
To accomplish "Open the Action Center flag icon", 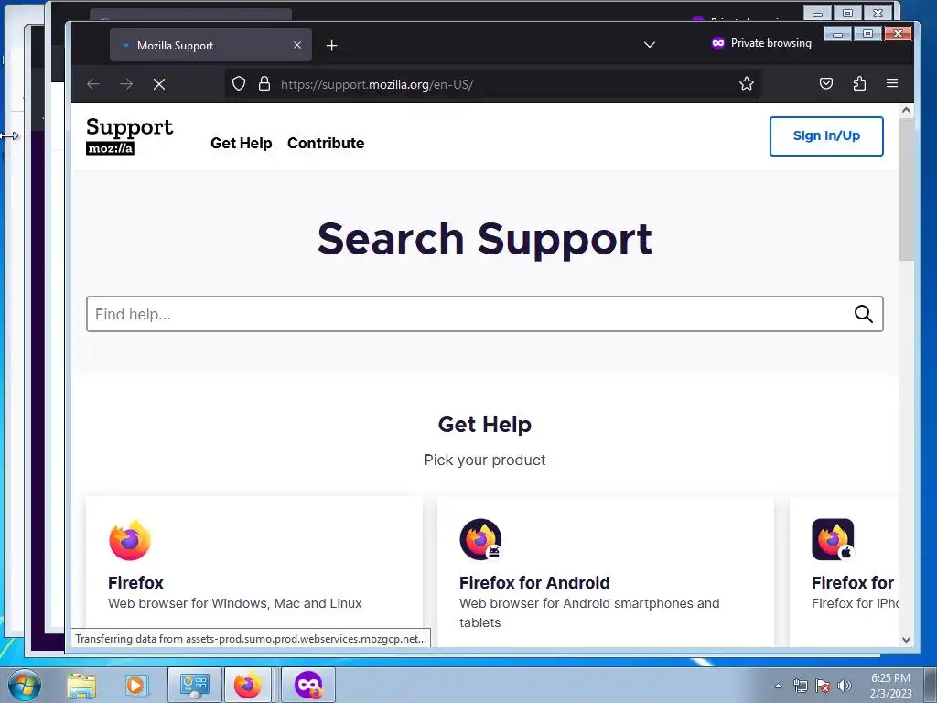I will tap(823, 686).
